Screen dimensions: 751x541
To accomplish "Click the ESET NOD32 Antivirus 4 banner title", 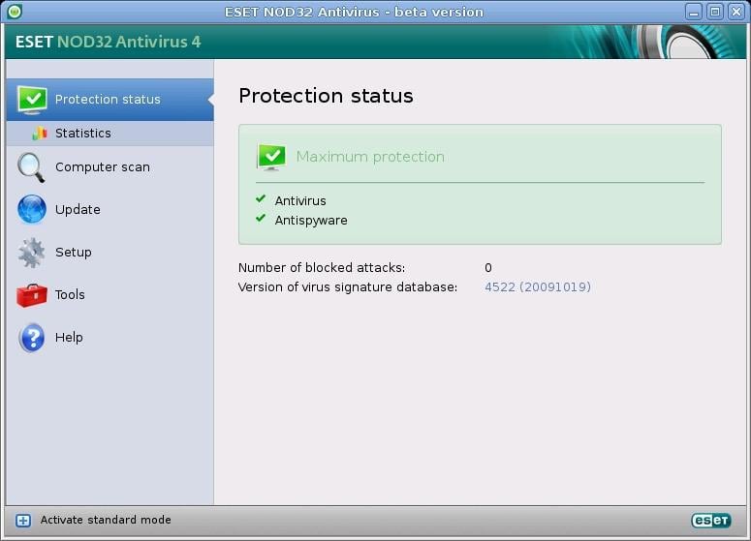I will 108,42.
